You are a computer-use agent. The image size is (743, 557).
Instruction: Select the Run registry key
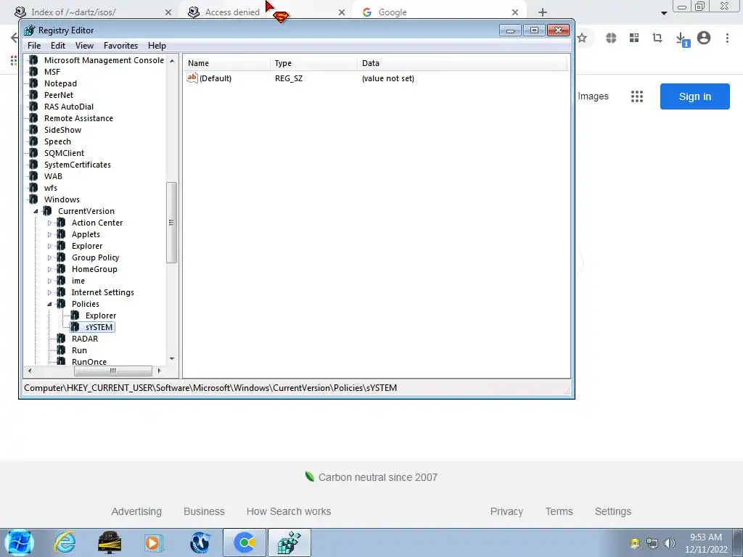tap(79, 350)
